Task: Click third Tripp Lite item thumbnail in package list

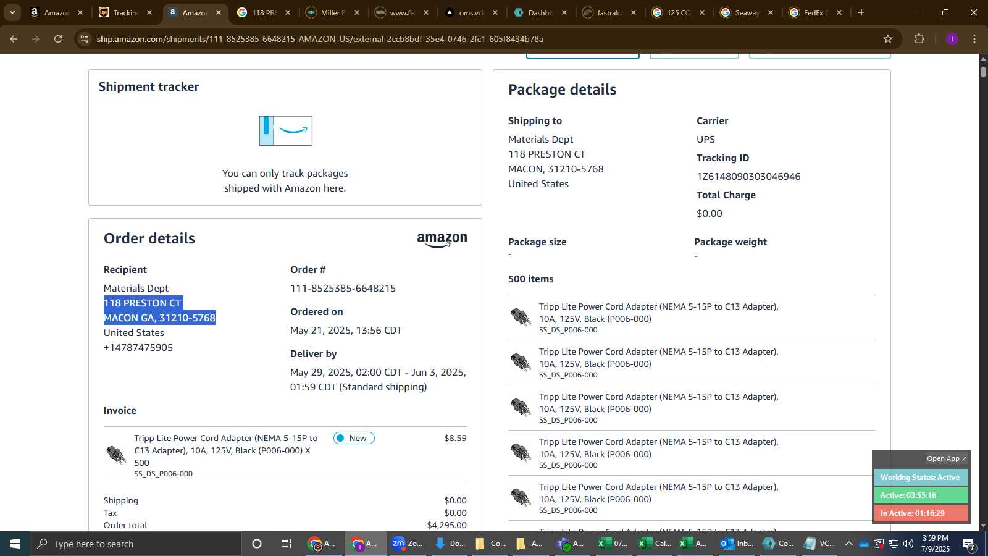Action: pyautogui.click(x=521, y=407)
